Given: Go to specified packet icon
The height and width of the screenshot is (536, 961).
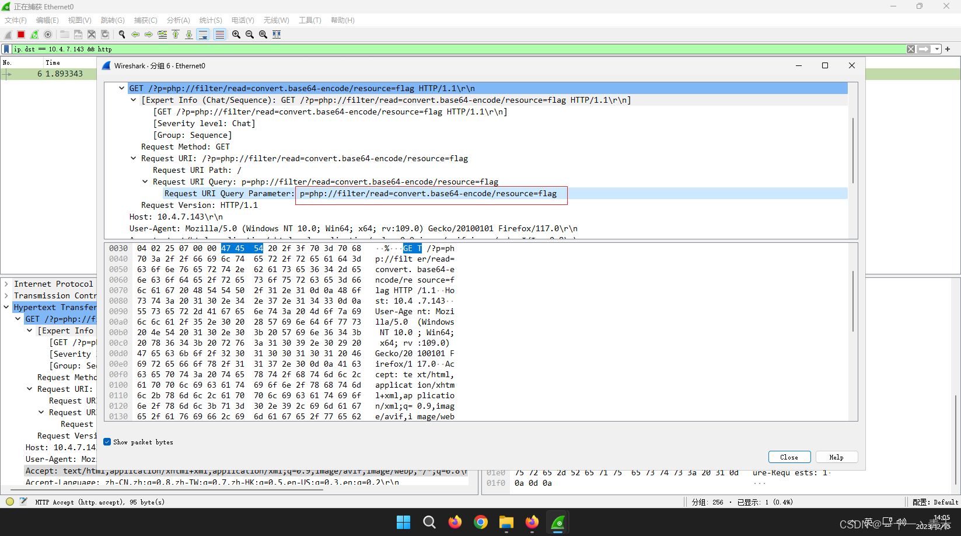Looking at the screenshot, I should click(162, 34).
